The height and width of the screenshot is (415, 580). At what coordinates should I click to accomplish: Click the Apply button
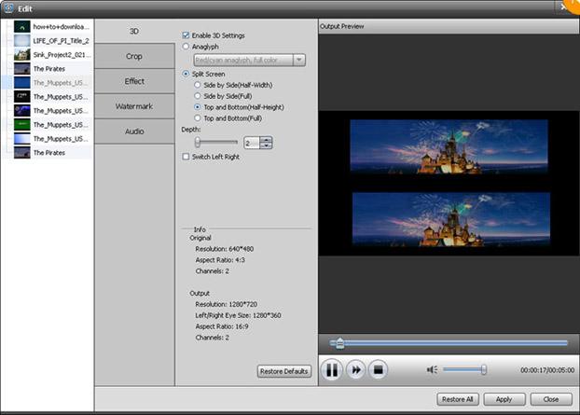504,399
